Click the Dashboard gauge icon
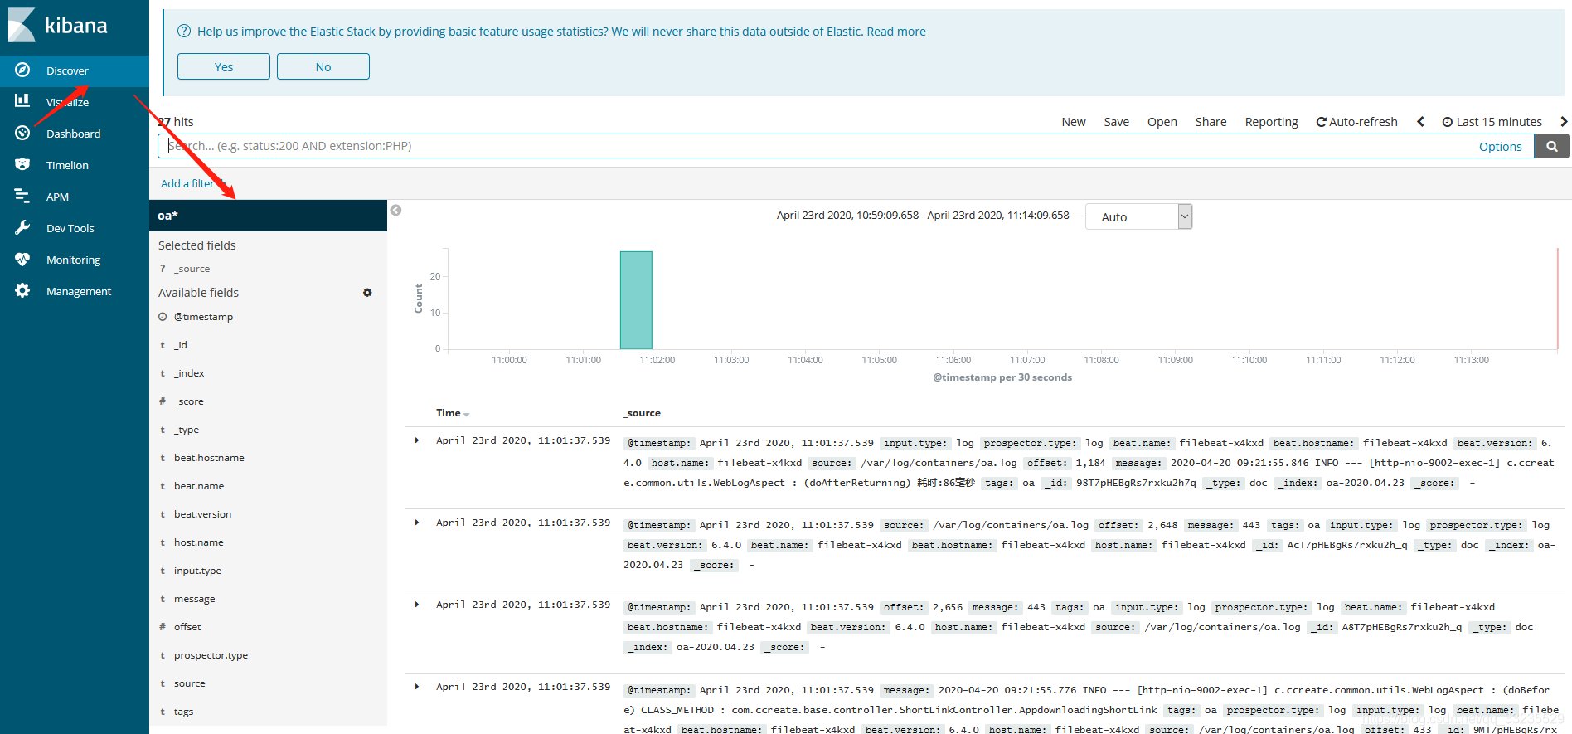Viewport: 1572px width, 734px height. point(22,133)
